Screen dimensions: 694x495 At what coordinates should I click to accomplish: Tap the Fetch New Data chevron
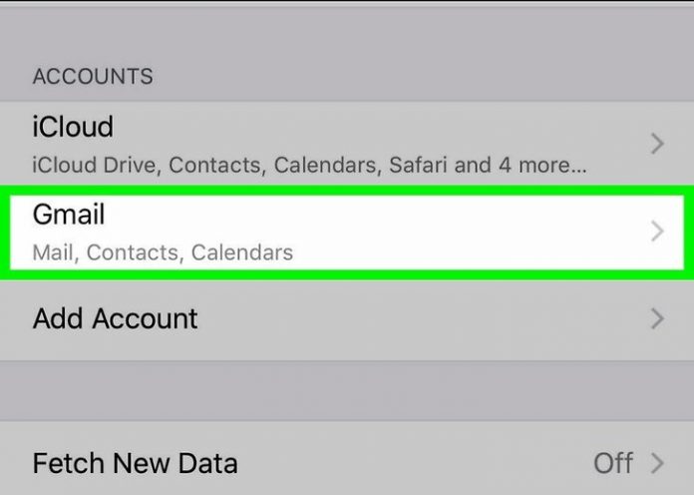(657, 463)
